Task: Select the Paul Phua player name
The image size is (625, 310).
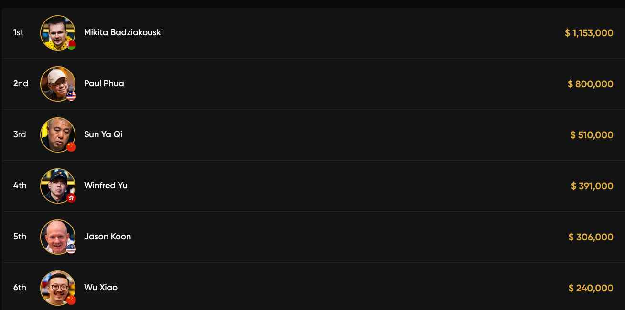Action: click(104, 83)
